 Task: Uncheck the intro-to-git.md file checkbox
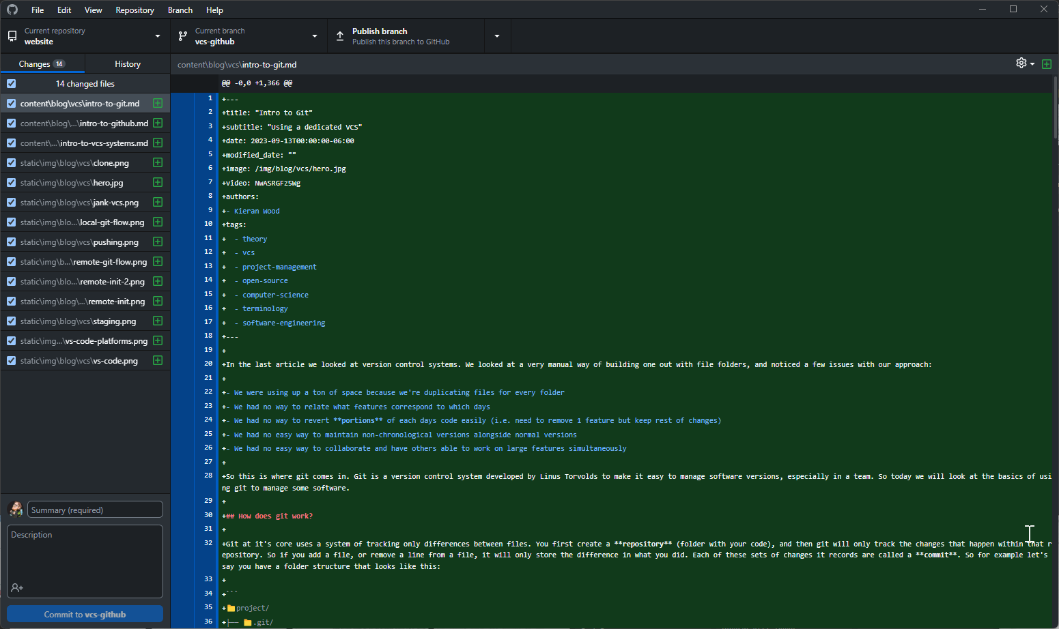coord(11,104)
